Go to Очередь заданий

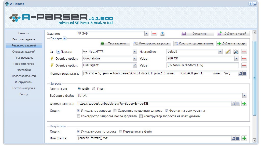point(24,52)
